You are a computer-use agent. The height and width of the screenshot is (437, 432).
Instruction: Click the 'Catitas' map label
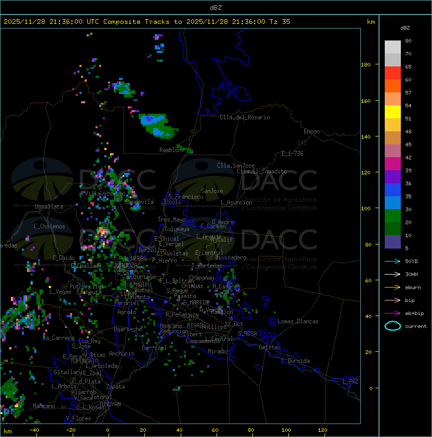(269, 347)
